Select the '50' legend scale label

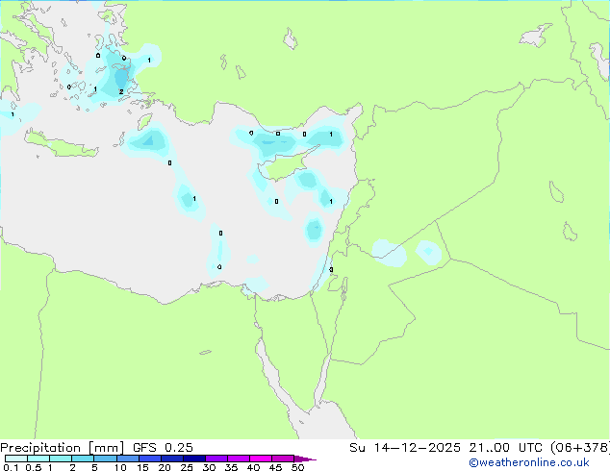point(297,467)
